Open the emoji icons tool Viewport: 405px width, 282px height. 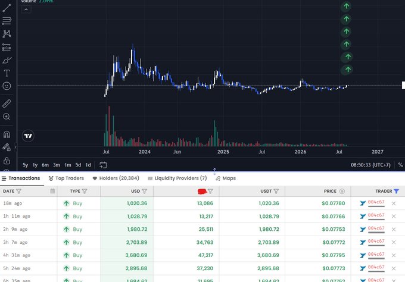pos(7,86)
